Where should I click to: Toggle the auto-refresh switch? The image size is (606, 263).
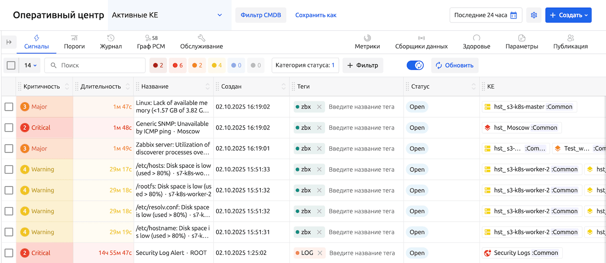pos(416,66)
